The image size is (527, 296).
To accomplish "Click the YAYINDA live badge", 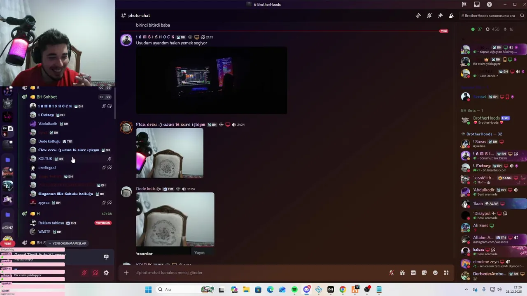I will coord(103,223).
